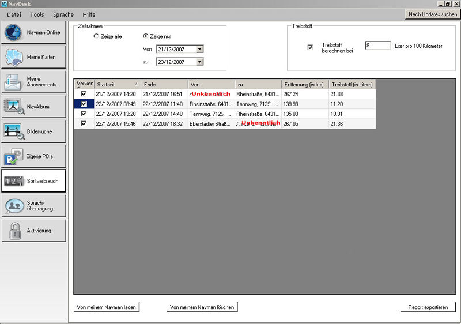The width and height of the screenshot is (461, 324).
Task: Toggle the 'Treibstoff berechnen bei' checkbox
Action: (310, 48)
